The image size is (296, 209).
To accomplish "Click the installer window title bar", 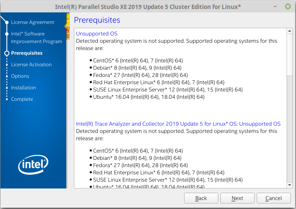I will click(x=148, y=7).
